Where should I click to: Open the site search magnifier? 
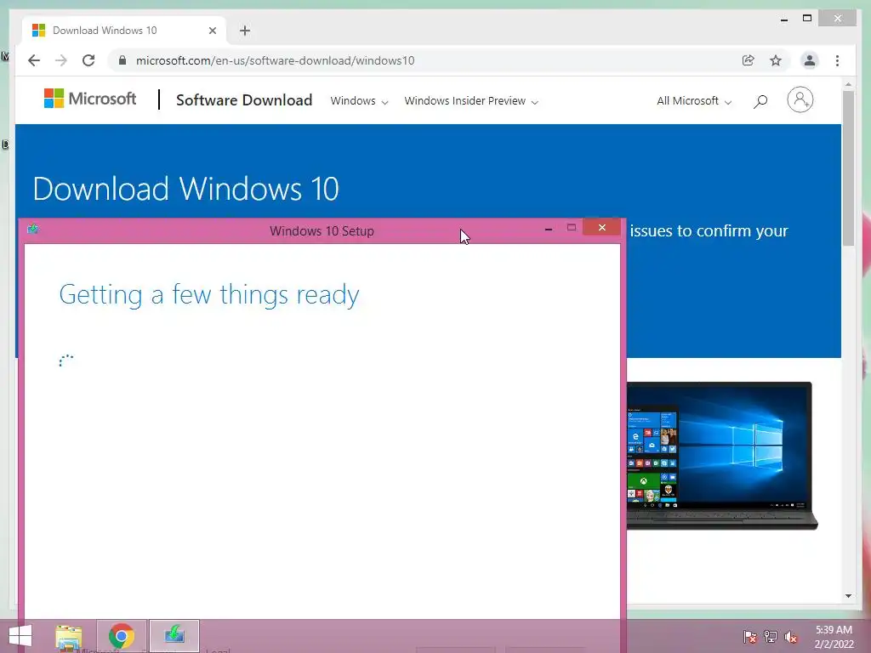pos(760,101)
